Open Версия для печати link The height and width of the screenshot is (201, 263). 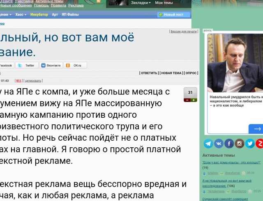(x=184, y=32)
